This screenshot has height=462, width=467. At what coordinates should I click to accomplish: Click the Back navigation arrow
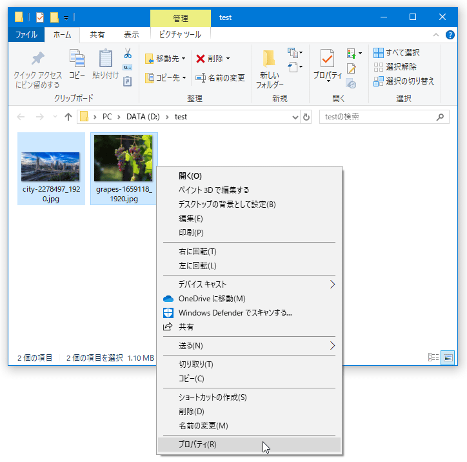click(21, 117)
